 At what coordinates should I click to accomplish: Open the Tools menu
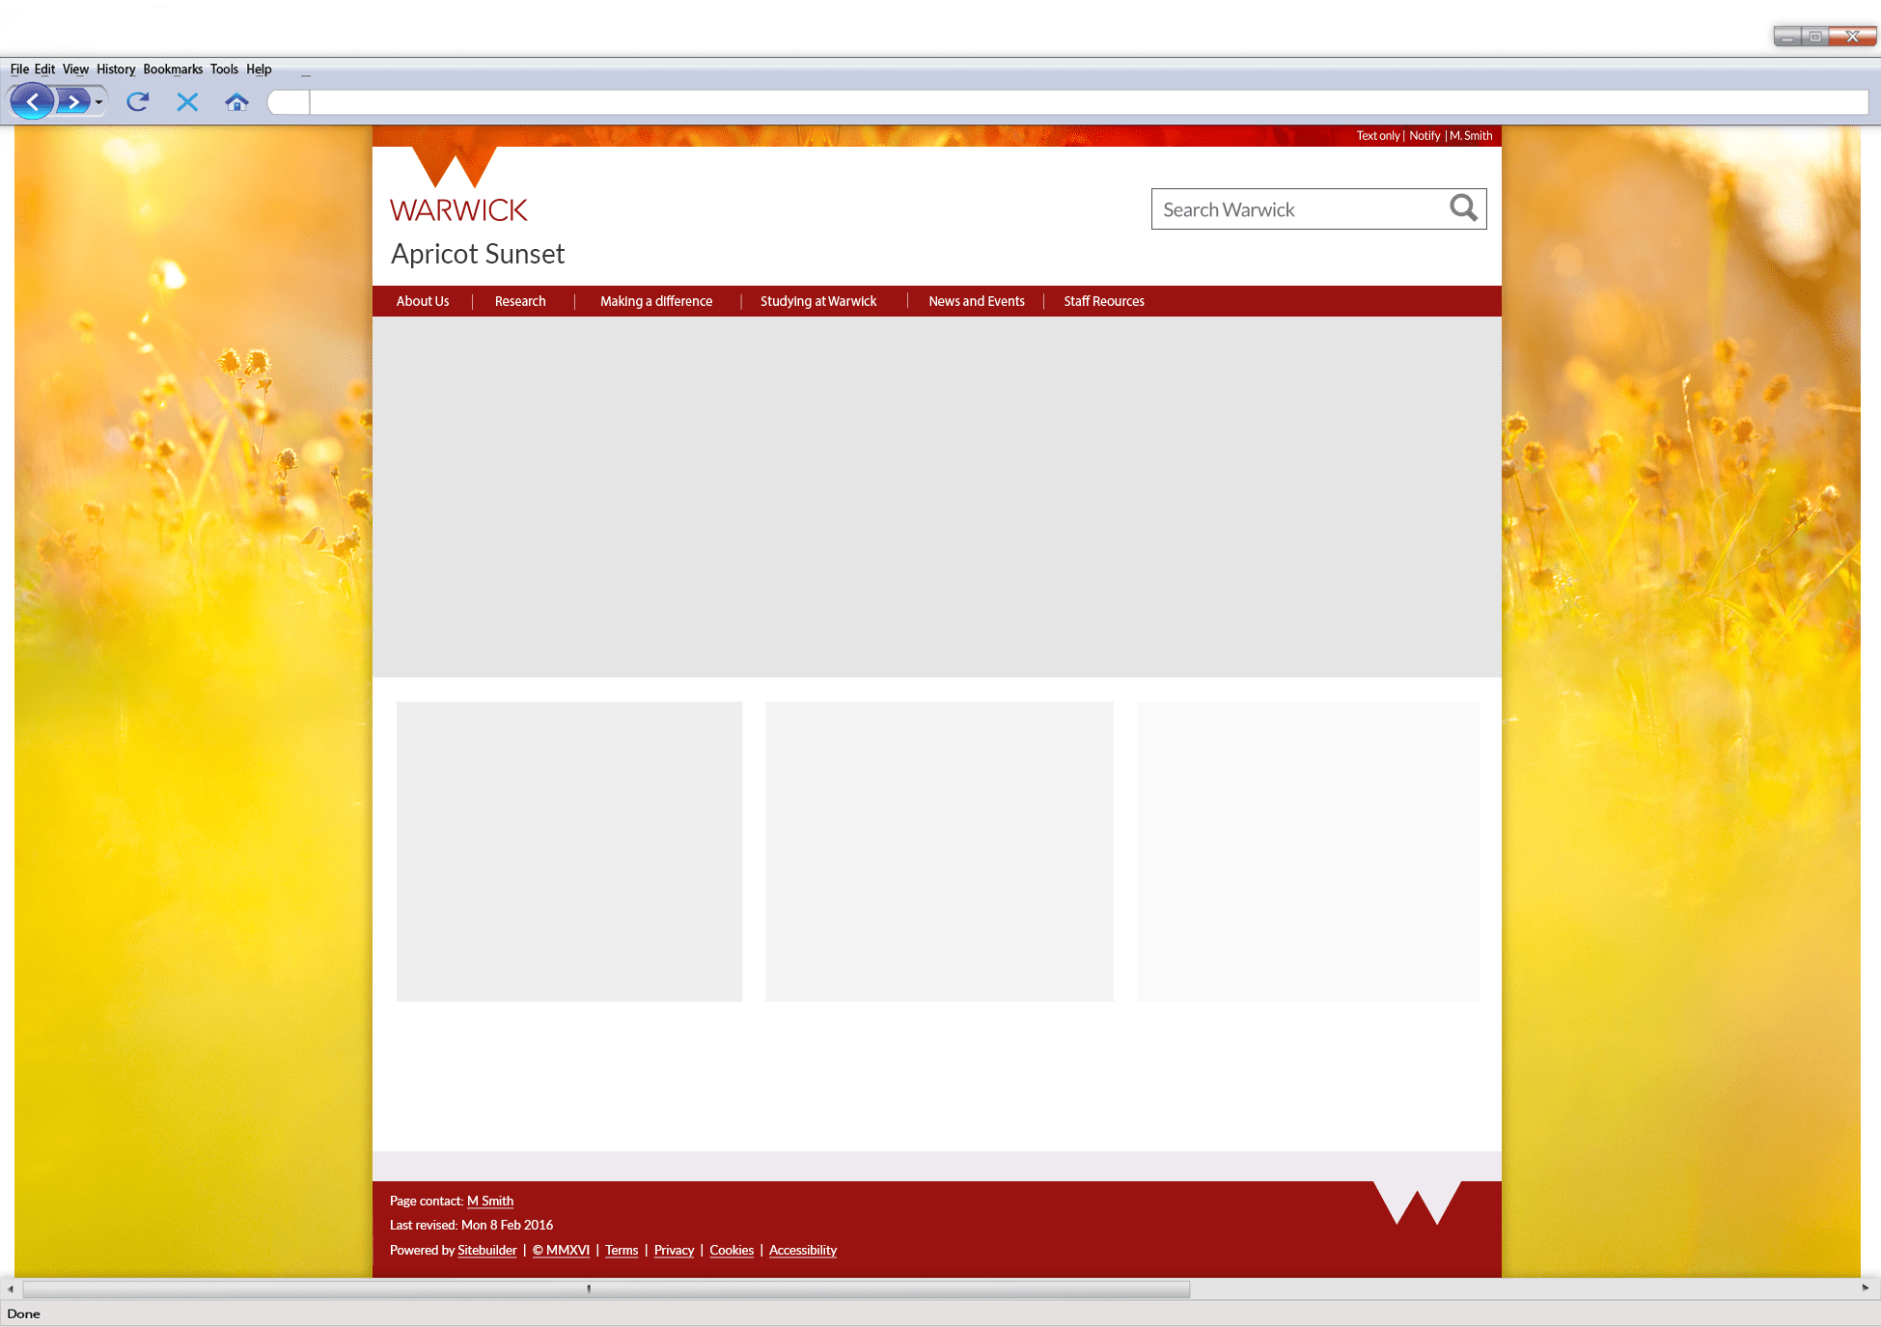224,69
